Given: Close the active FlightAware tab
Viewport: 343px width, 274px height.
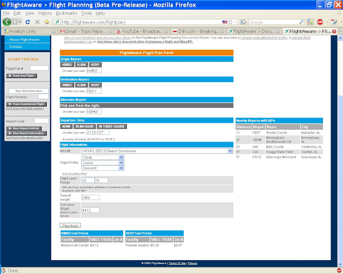Looking at the screenshot, I should coord(334,31).
